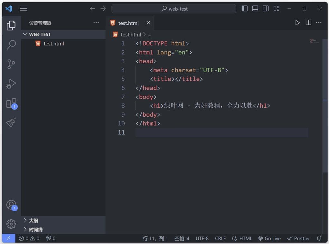This screenshot has height=244, width=329.
Task: Open the Explorer view
Action: (11, 25)
